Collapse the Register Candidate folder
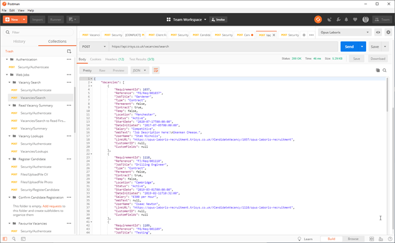 pyautogui.click(x=10, y=159)
